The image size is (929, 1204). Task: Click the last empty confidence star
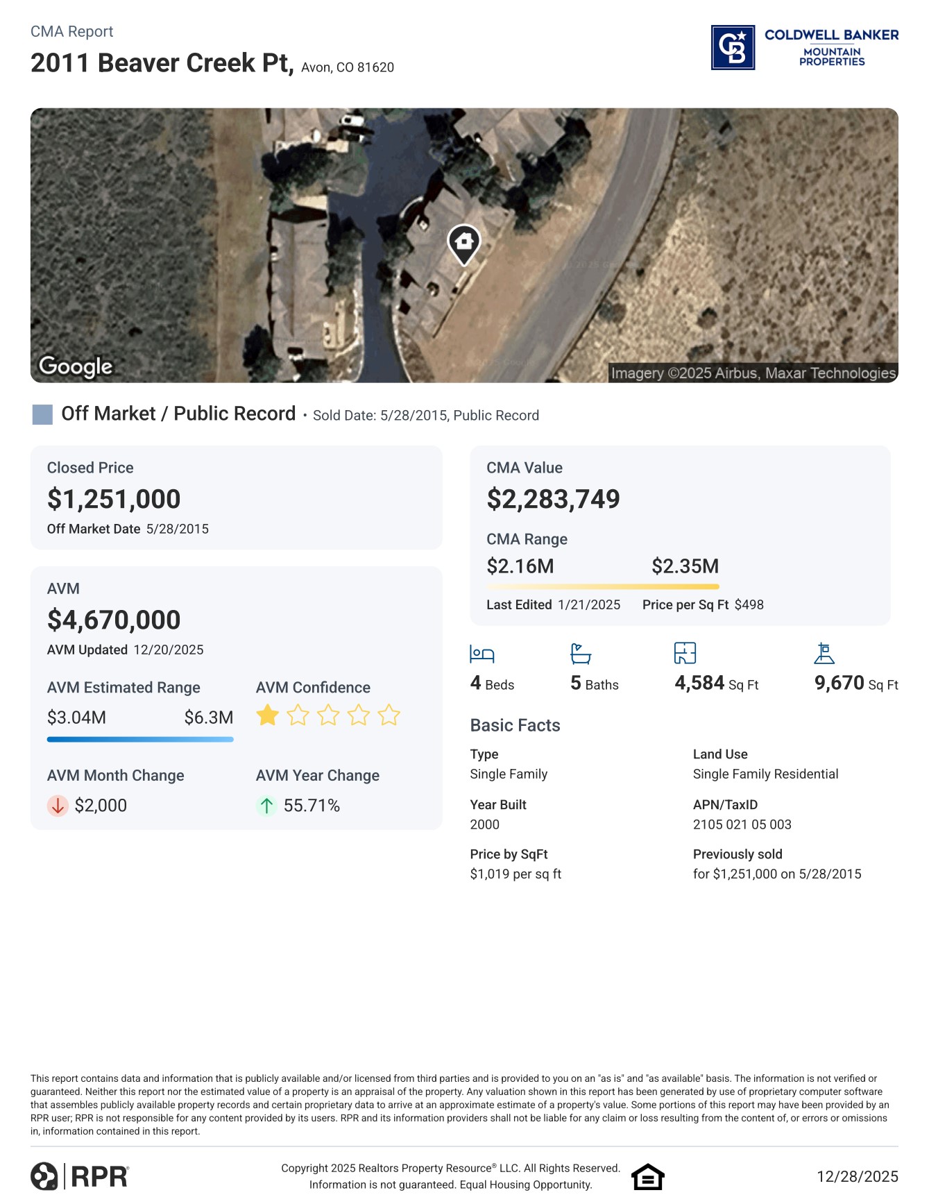pos(389,715)
